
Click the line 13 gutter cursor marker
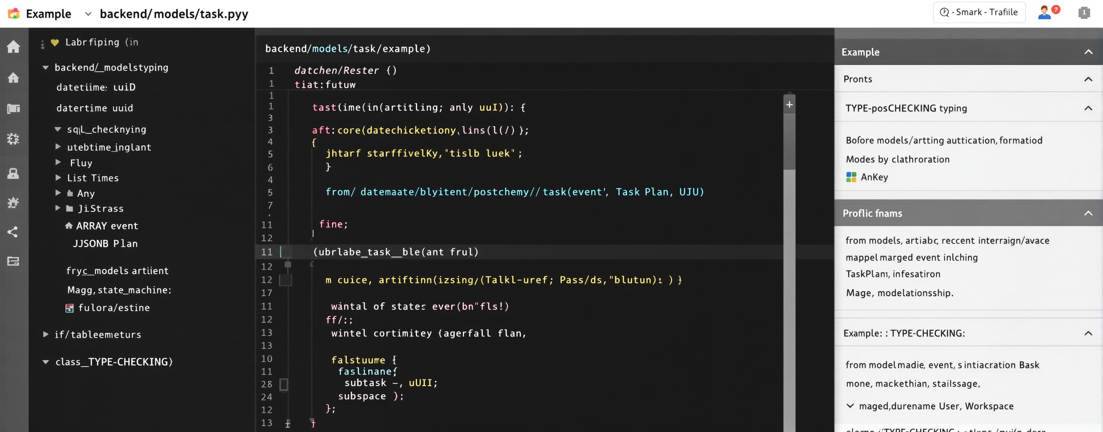point(288,424)
